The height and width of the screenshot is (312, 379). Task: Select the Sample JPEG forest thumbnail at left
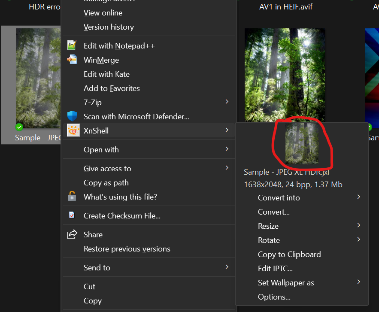coord(39,78)
